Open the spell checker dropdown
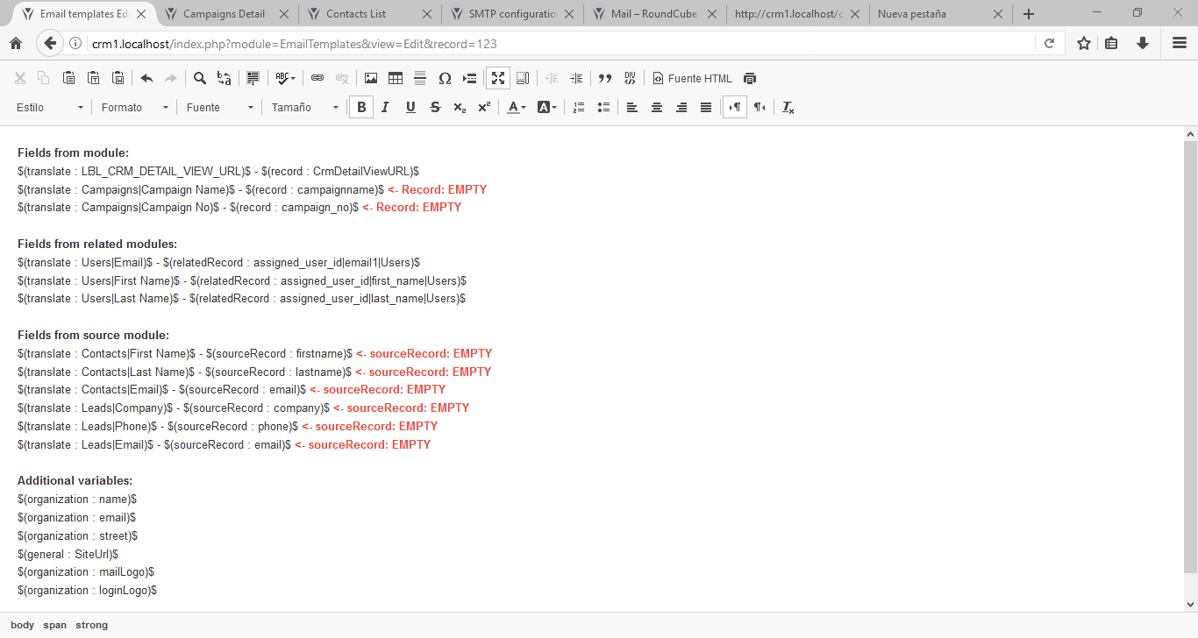 (286, 78)
